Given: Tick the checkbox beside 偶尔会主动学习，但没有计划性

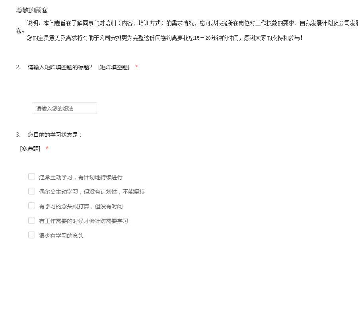Looking at the screenshot, I should pos(32,191).
